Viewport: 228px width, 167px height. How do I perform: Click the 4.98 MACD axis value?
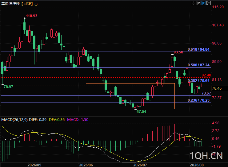pyautogui.click(x=216, y=123)
